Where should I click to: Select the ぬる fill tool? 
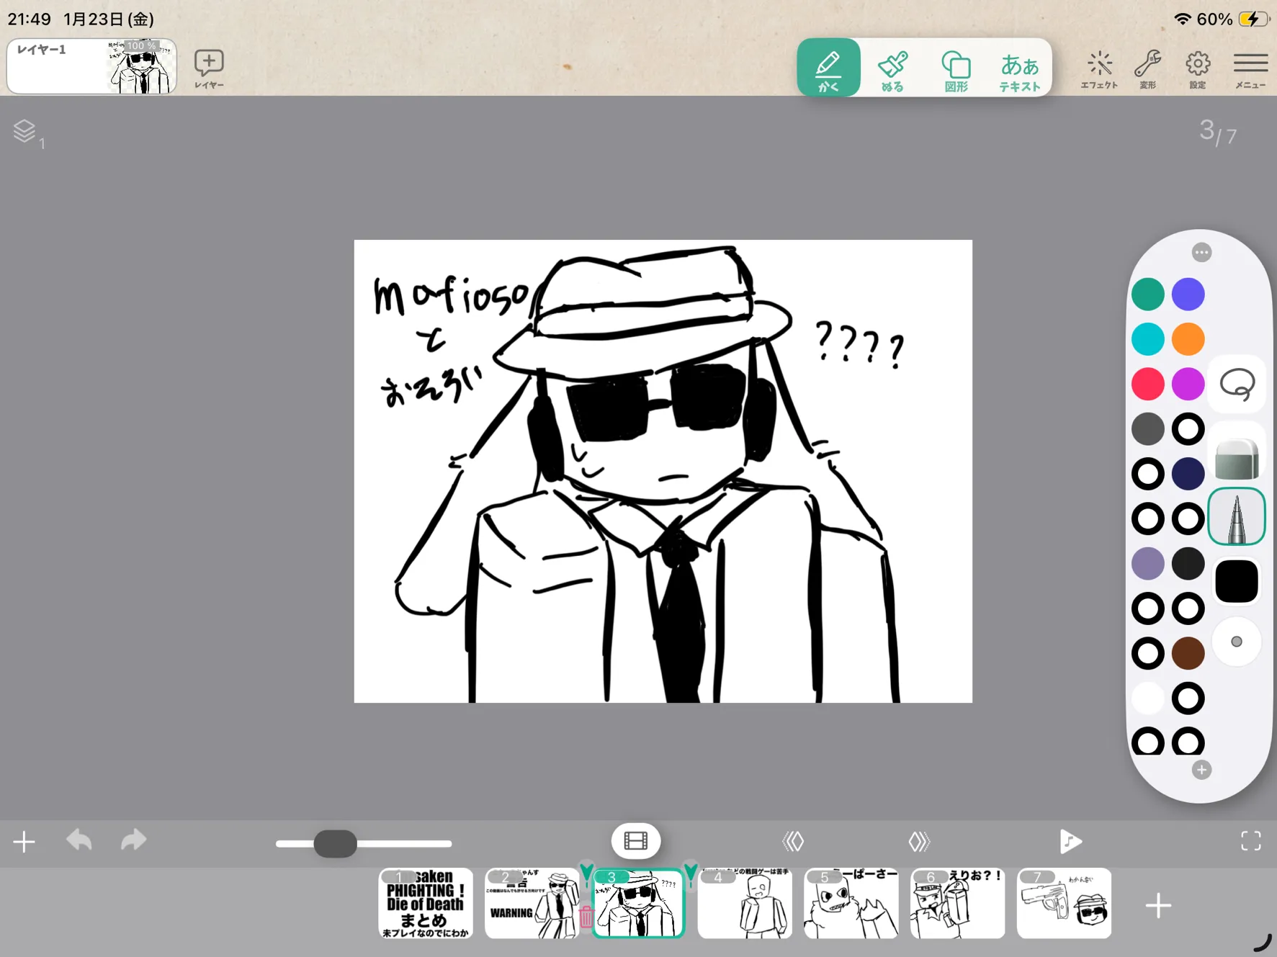click(x=892, y=69)
